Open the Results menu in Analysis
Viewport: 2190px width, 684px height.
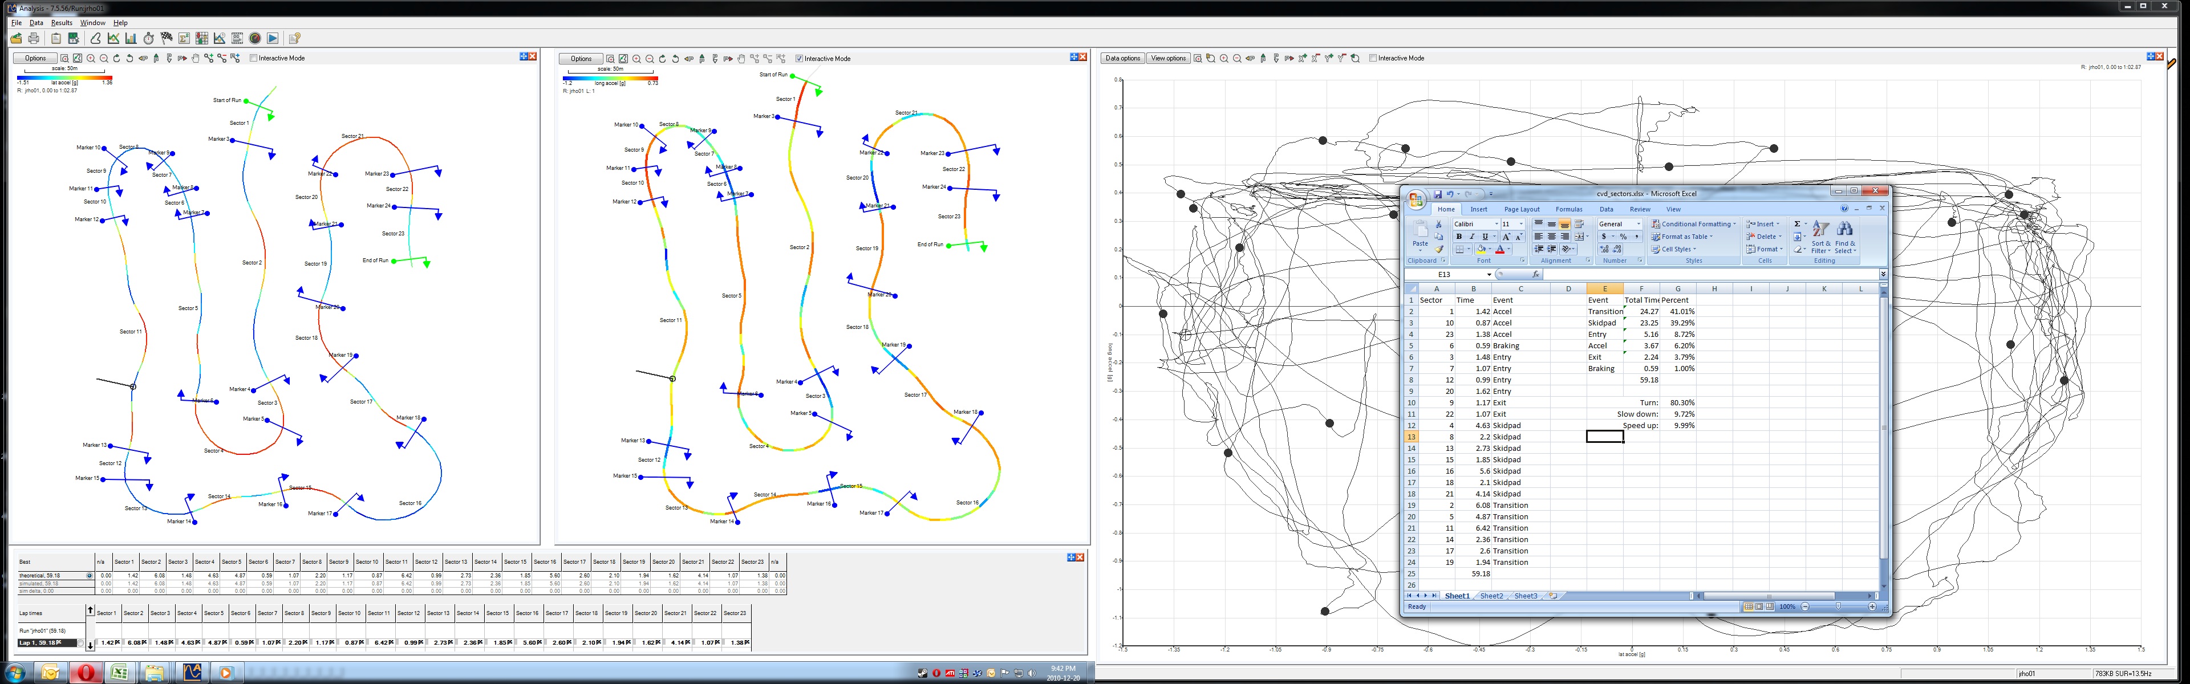coord(61,23)
